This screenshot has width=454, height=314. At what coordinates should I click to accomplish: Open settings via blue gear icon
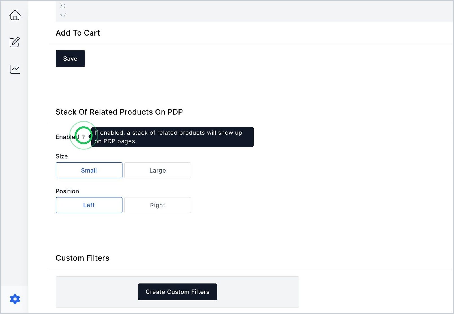(x=15, y=299)
